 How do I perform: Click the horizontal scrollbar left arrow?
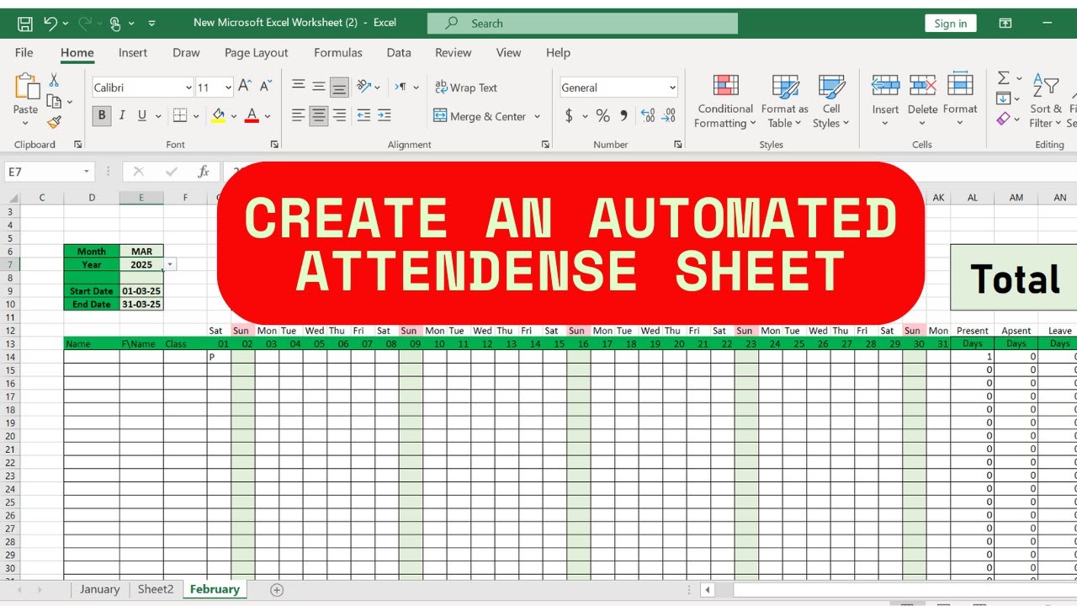click(x=708, y=590)
